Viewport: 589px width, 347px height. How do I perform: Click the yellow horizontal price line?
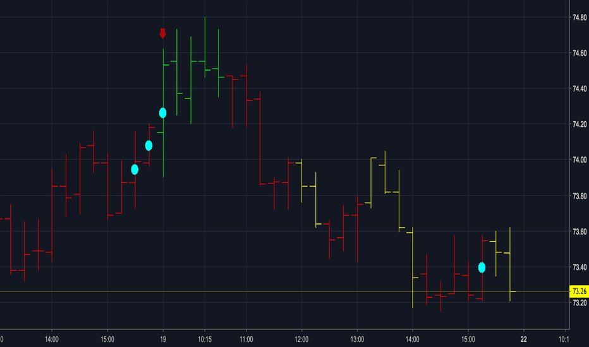(285, 291)
